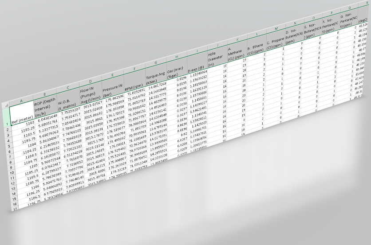
Task: Select row 8 header
Action: (10, 162)
